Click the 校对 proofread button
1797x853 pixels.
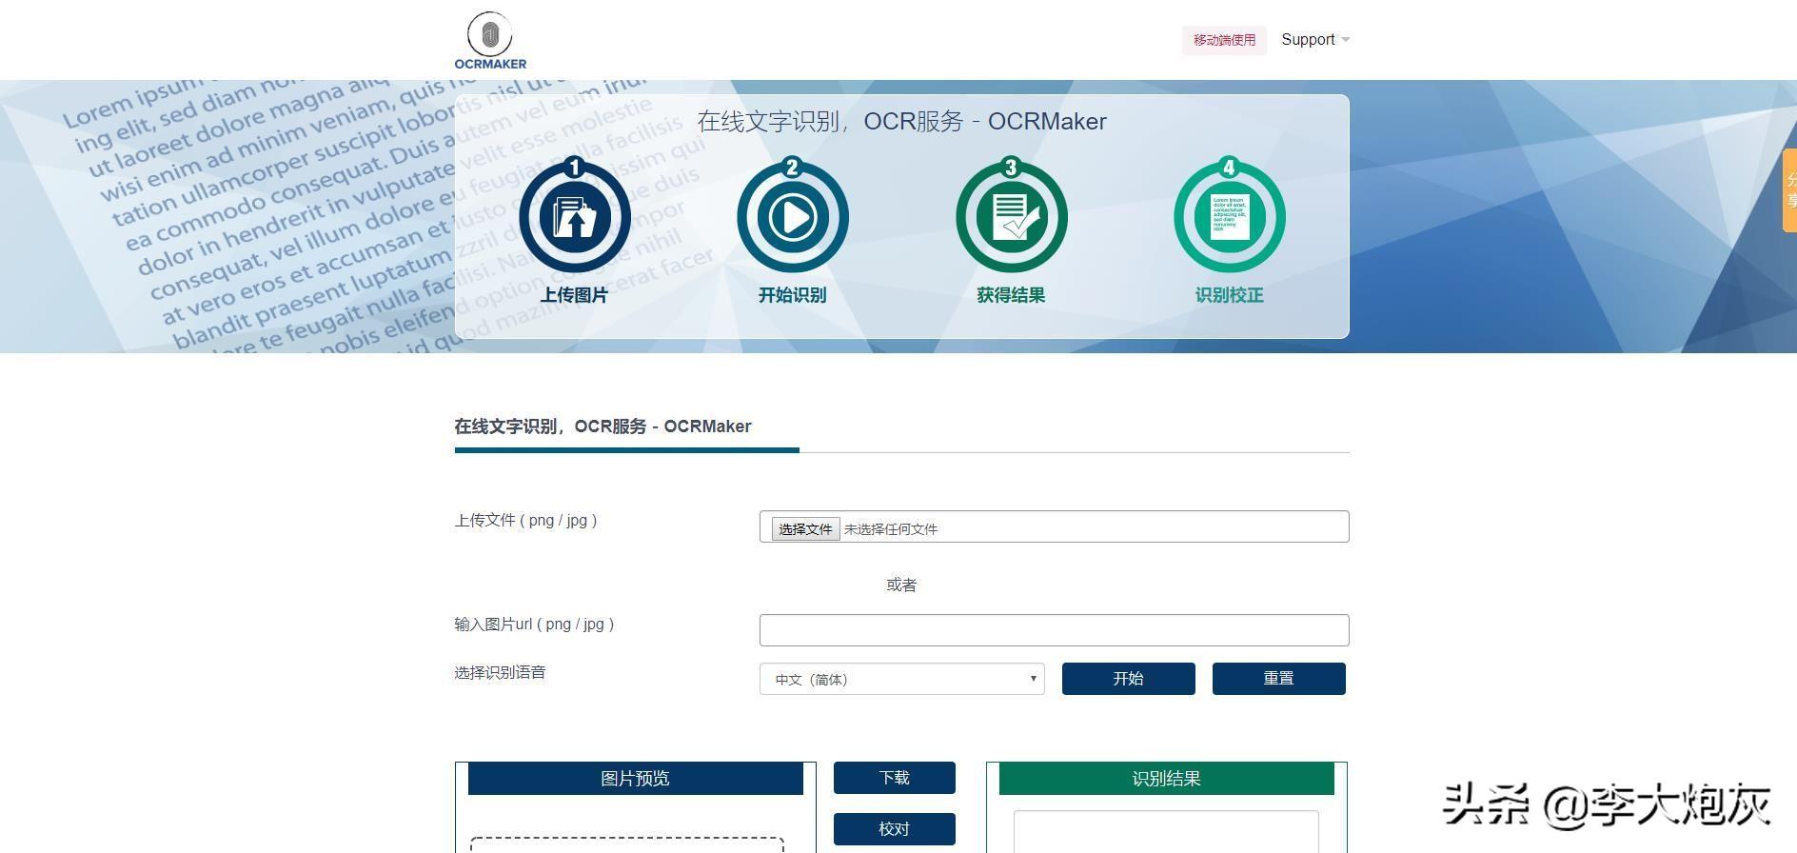(x=895, y=829)
